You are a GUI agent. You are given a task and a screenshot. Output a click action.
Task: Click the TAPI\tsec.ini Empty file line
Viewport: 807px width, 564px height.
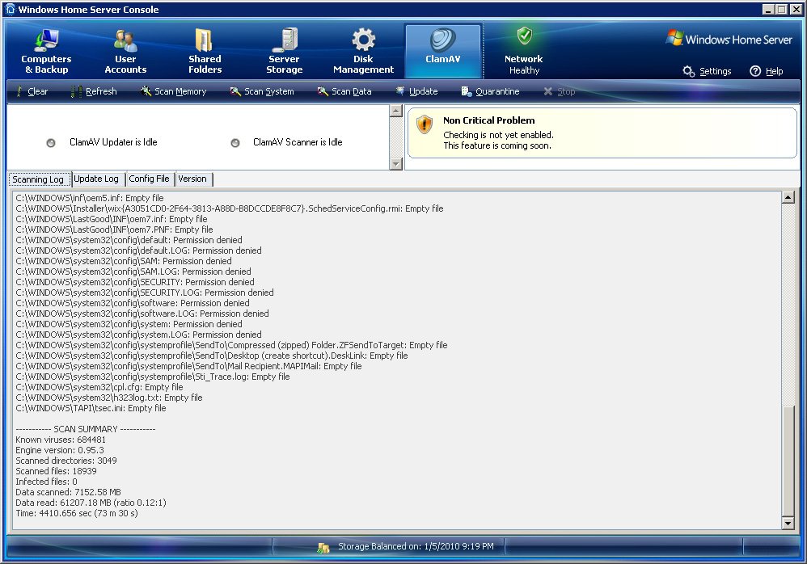(x=91, y=408)
